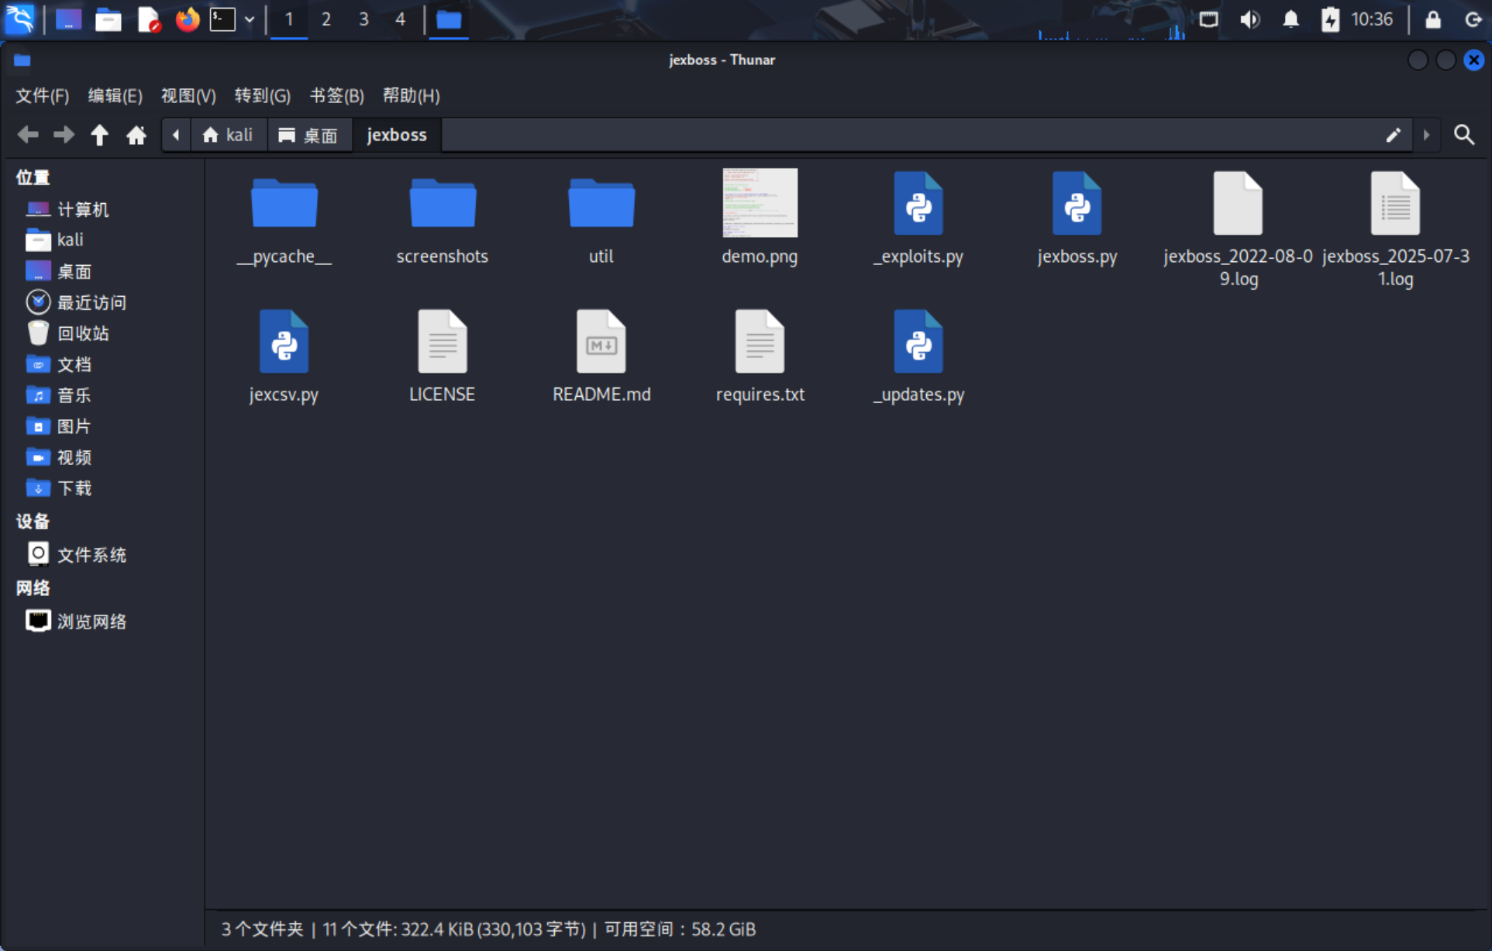The image size is (1492, 951).
Task: Toggle path editing with the pencil icon
Action: tap(1393, 135)
